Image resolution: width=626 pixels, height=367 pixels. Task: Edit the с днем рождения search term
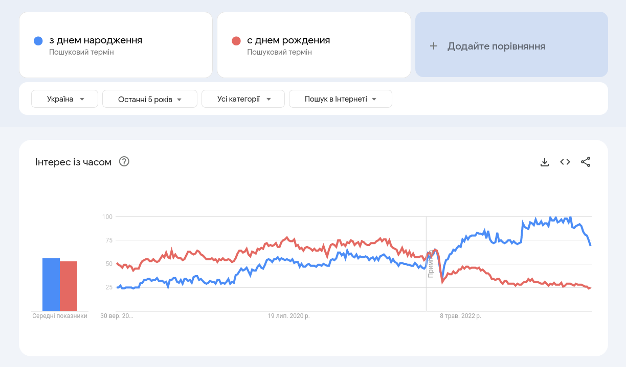coord(288,40)
